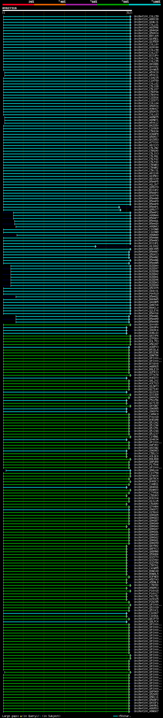Click the short alignment bar for UniRef100_A1IKD2
This screenshot has width=163, height=718.
[50, 246]
